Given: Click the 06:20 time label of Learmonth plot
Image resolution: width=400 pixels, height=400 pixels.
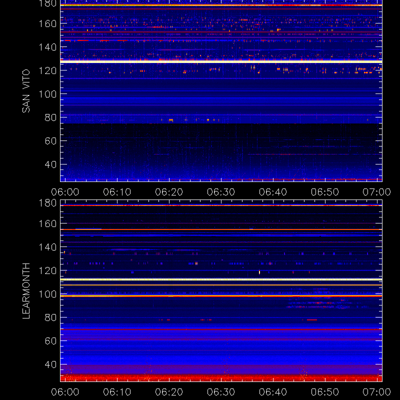Looking at the screenshot, I should (x=169, y=392).
